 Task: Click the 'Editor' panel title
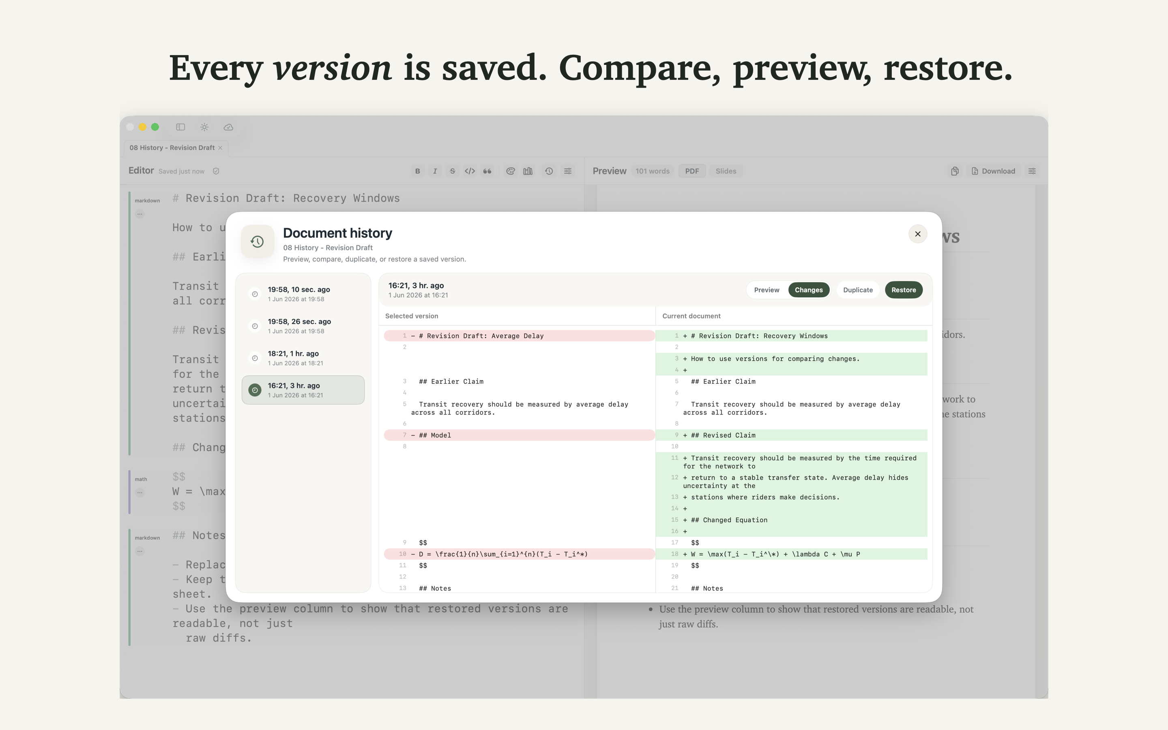point(141,170)
